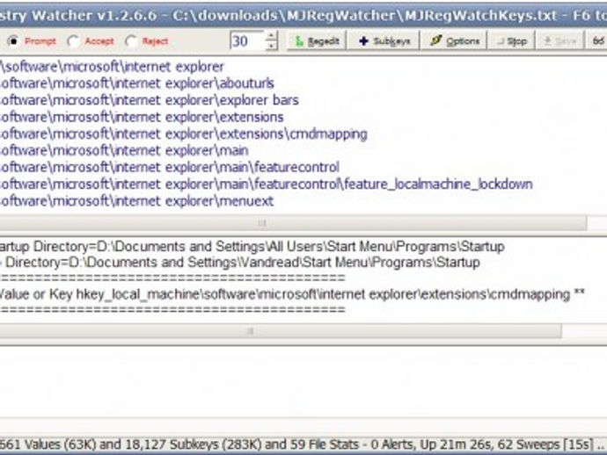
Task: Click the interval field showing 30
Action: (248, 41)
